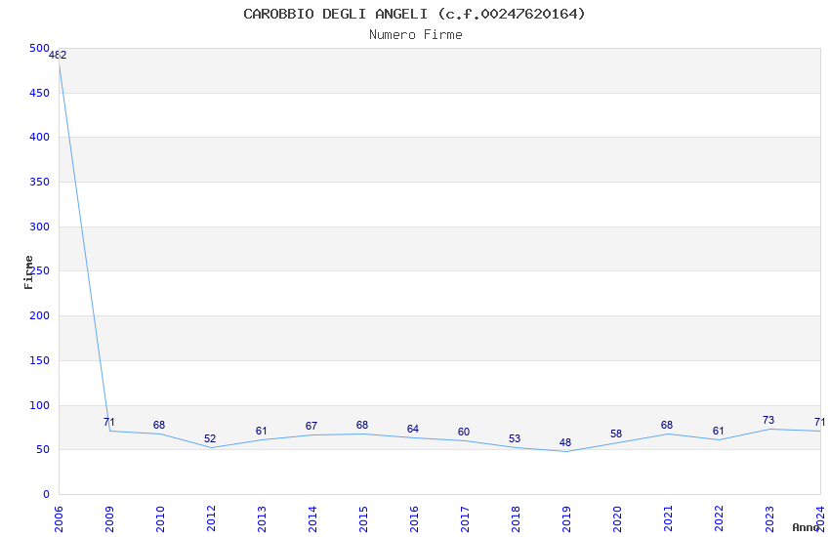Select the 48 data label
830x537 pixels.
coord(565,442)
